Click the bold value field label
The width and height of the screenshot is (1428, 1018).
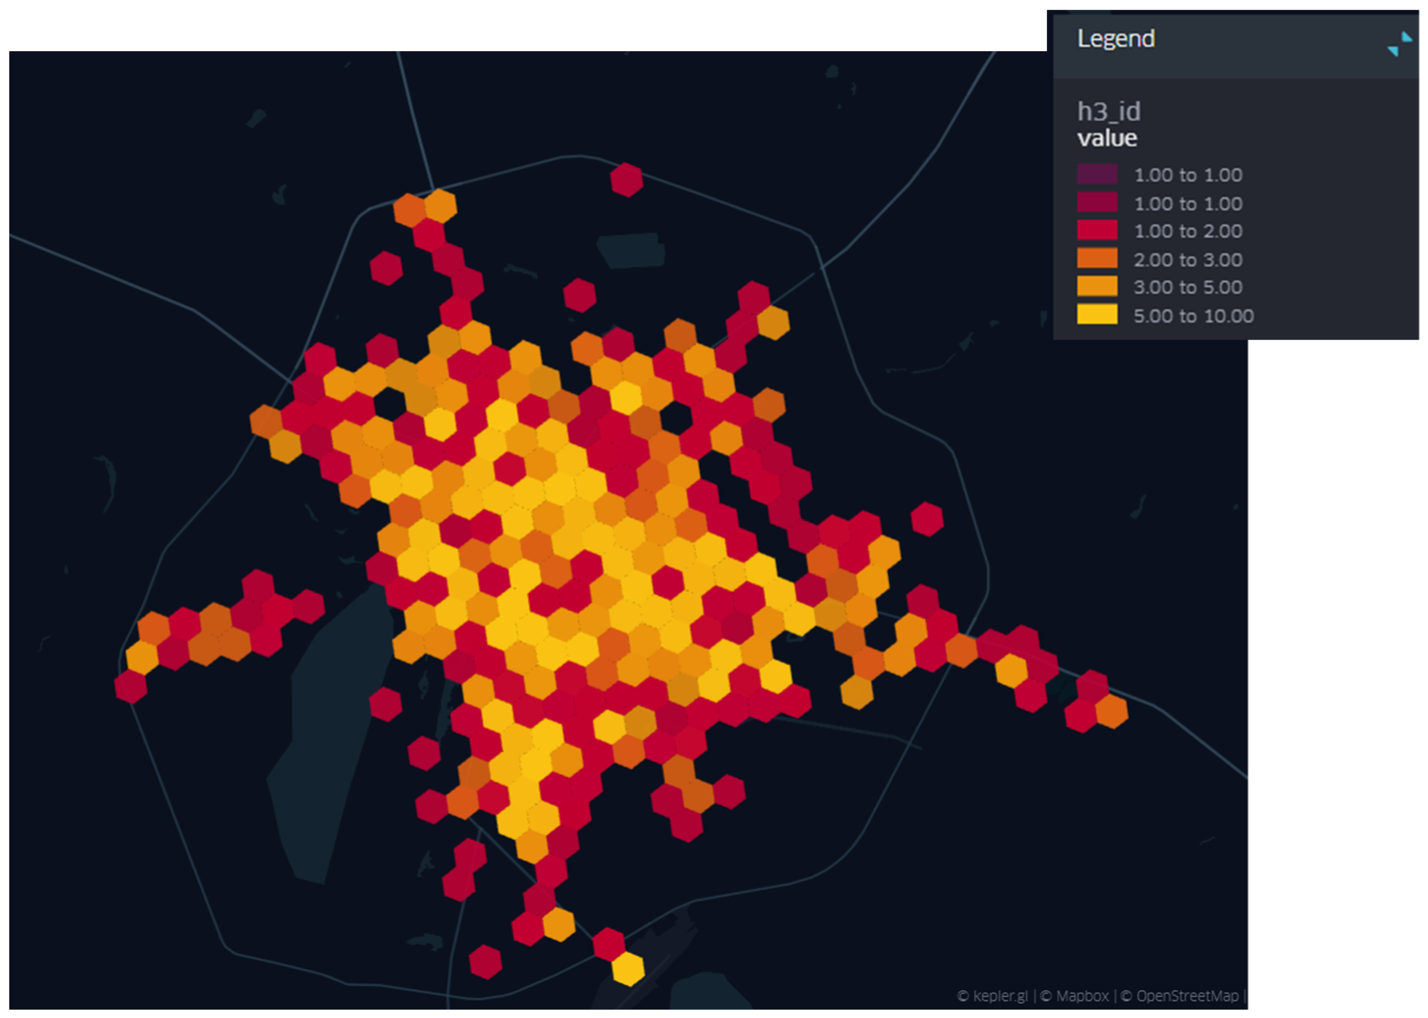[1107, 138]
